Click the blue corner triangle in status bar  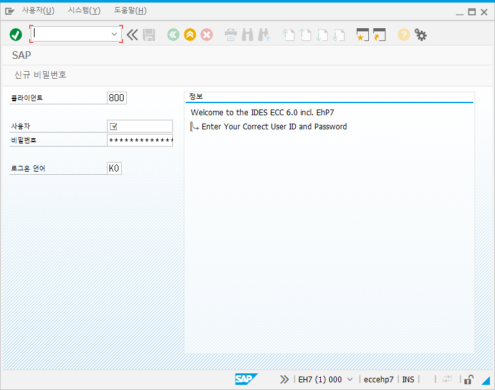[486, 380]
